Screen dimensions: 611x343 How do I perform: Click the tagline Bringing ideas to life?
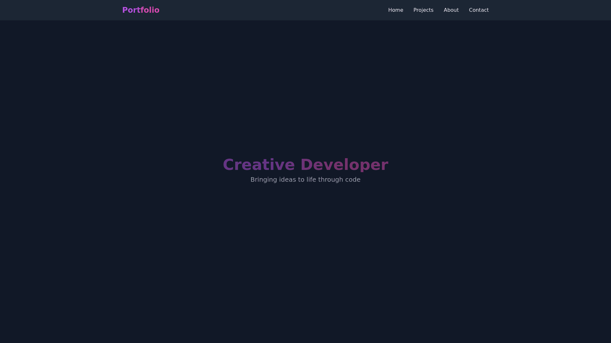pos(305,180)
